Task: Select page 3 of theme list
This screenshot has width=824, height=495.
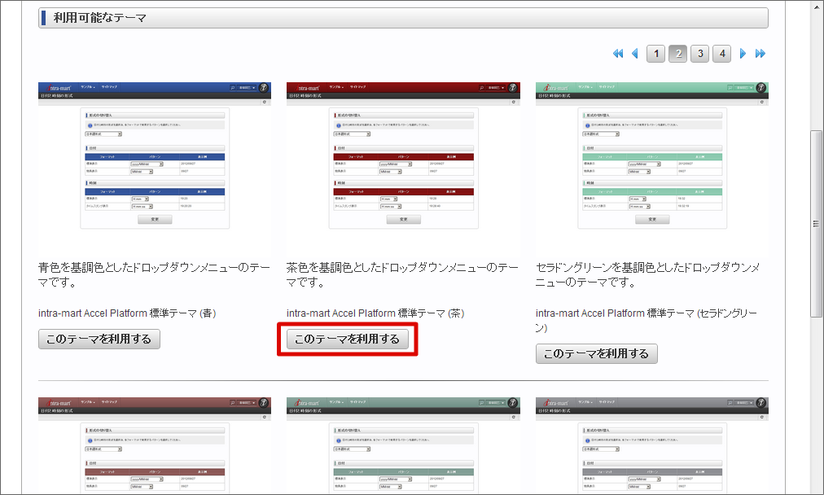Action: point(700,54)
